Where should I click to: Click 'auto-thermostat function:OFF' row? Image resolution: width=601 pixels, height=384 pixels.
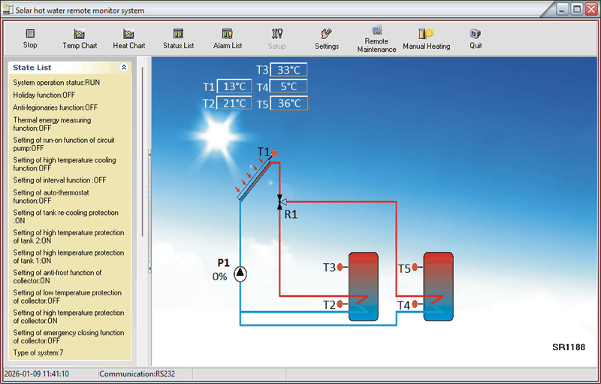(x=51, y=196)
